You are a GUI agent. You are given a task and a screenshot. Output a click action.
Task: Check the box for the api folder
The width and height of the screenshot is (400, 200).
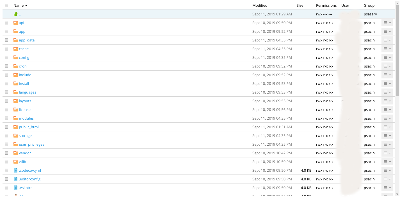[6, 23]
